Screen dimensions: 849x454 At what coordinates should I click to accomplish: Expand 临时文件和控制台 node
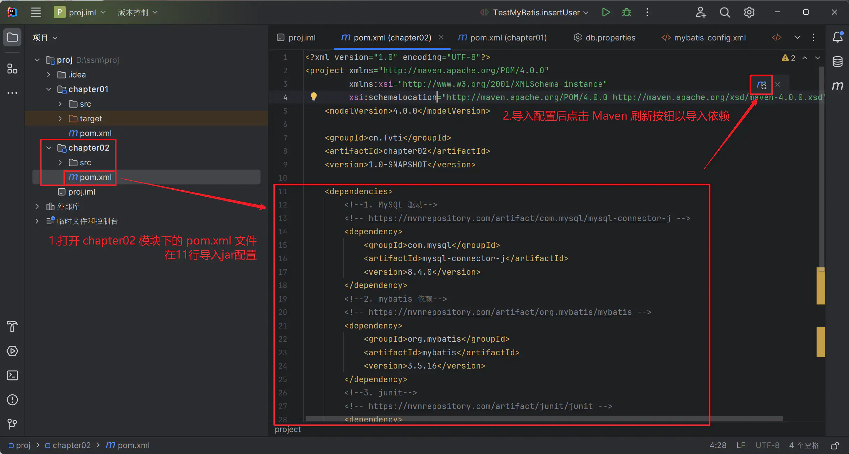tap(37, 221)
